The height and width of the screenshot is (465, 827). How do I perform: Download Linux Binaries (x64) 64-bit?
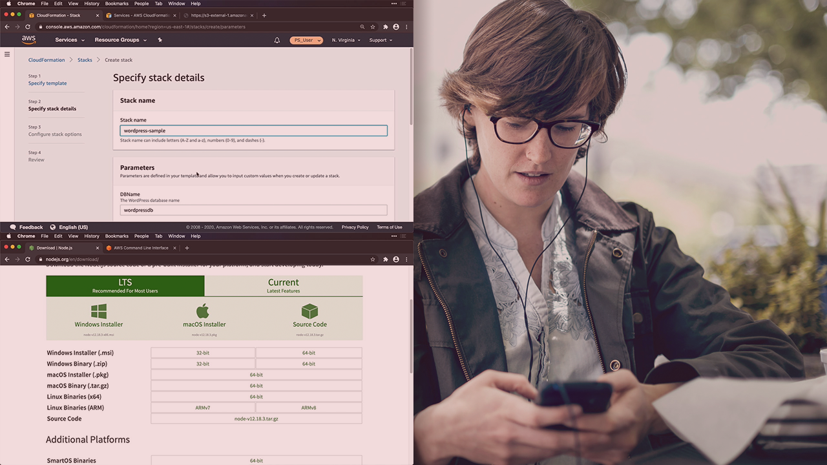256,397
